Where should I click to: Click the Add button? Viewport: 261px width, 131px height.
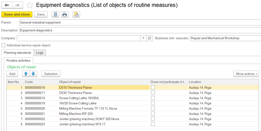pyautogui.click(x=12, y=74)
